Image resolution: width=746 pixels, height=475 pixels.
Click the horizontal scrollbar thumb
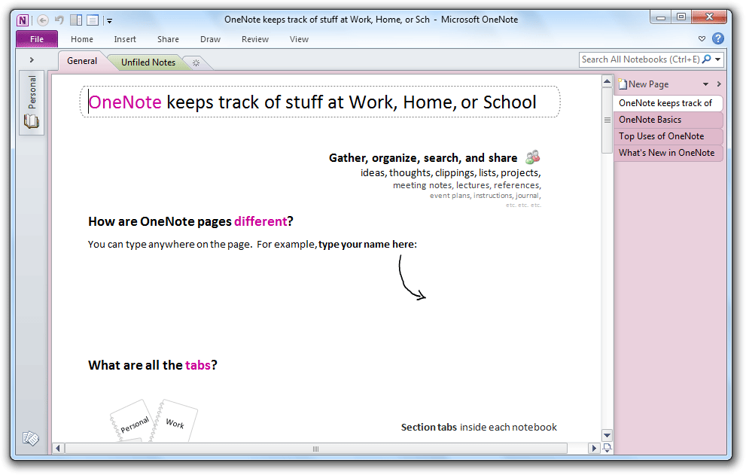point(316,449)
